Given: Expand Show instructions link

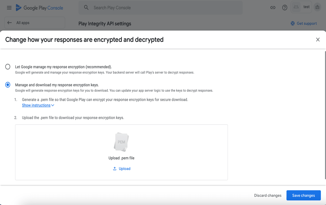Looking at the screenshot, I should [36, 105].
